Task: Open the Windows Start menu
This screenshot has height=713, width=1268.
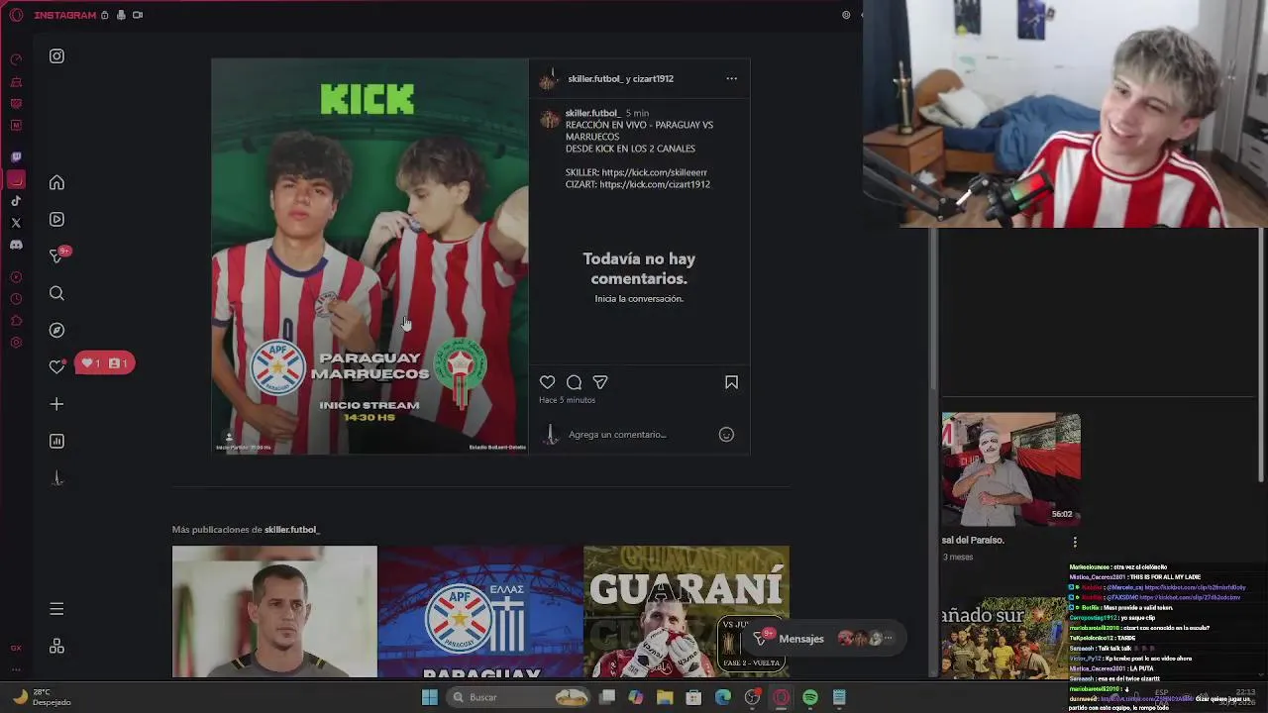Action: pyautogui.click(x=430, y=697)
